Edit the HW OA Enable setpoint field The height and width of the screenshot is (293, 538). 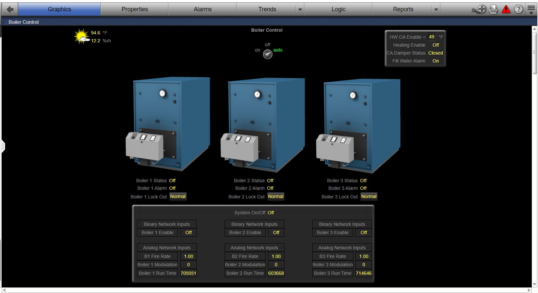[431, 37]
